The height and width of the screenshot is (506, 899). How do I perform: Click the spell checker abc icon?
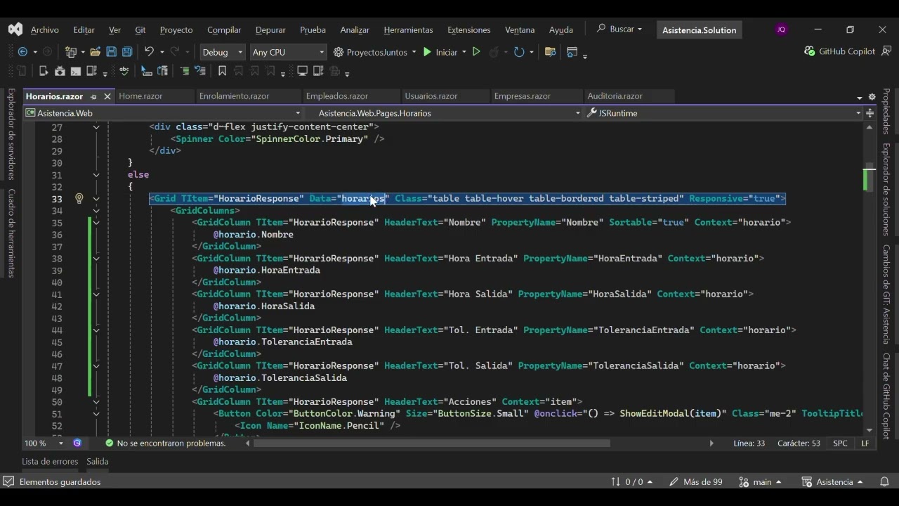124,71
